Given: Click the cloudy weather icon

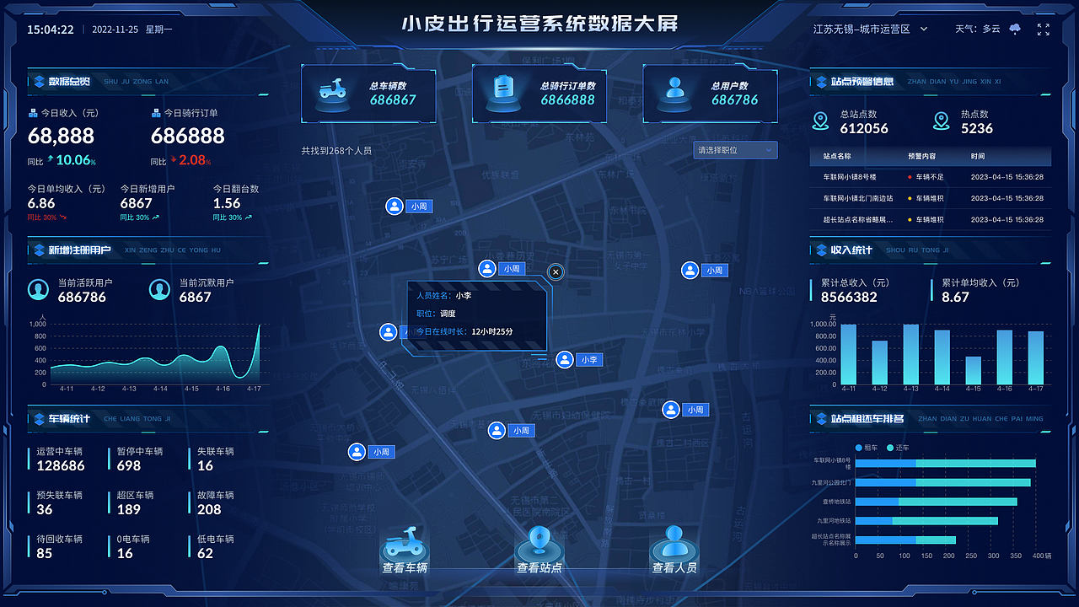Looking at the screenshot, I should 1015,29.
